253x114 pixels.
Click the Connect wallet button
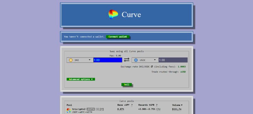(x=118, y=37)
